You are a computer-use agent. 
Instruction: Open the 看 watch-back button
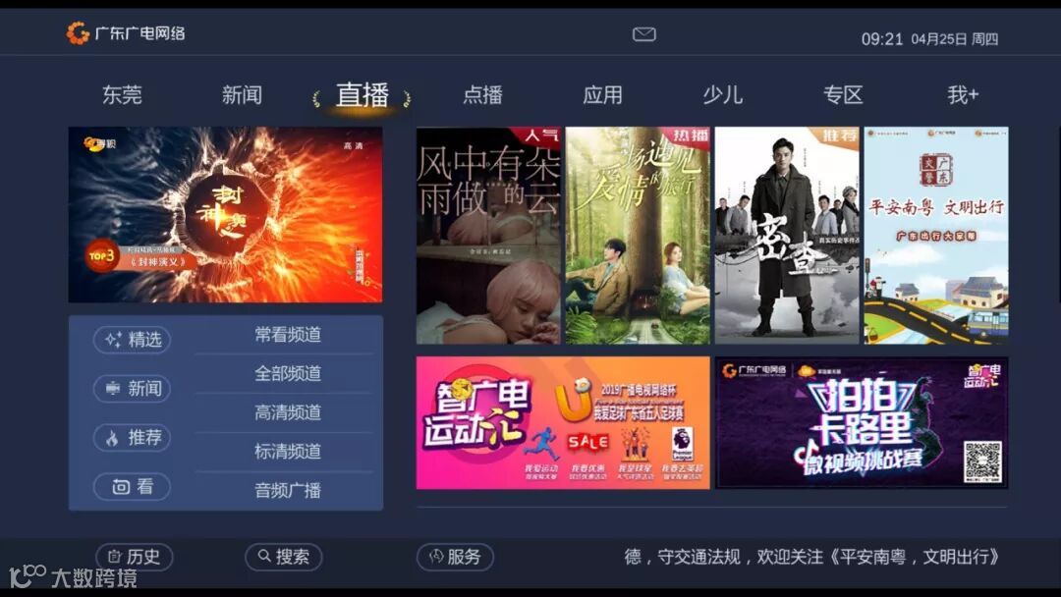[x=132, y=486]
